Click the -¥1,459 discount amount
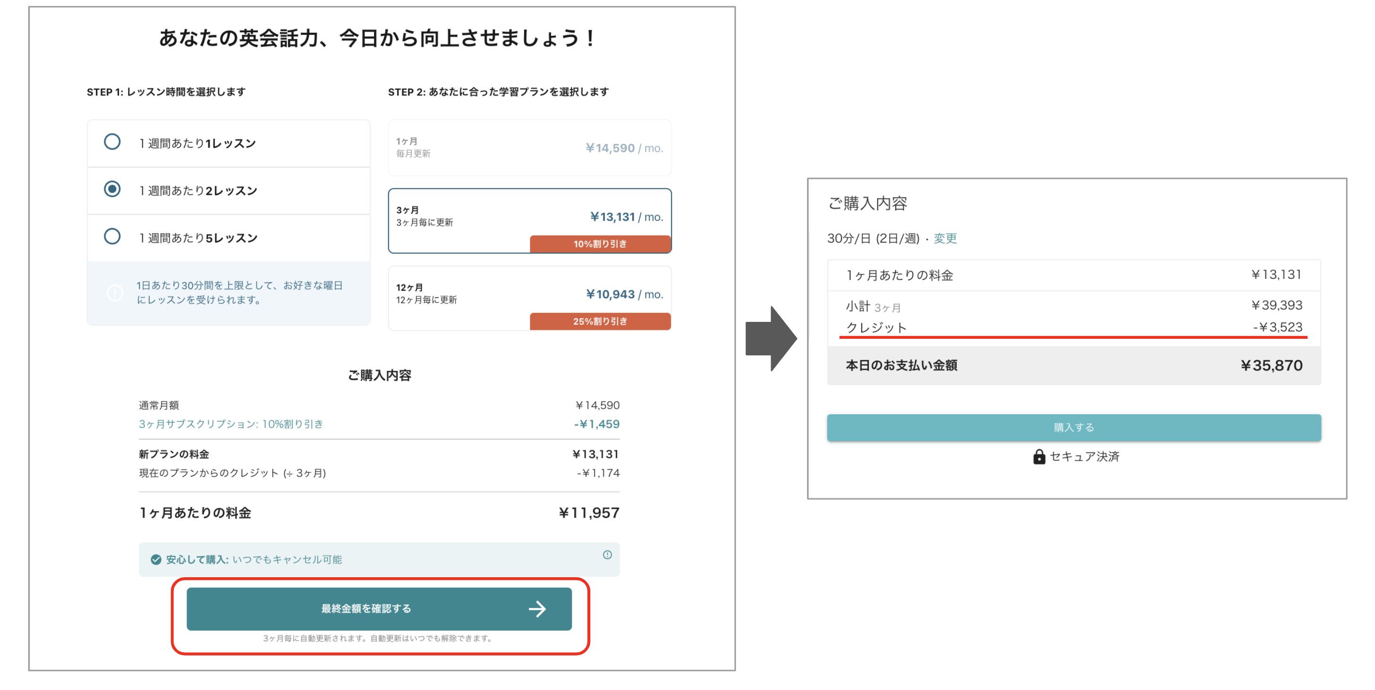 pos(597,424)
